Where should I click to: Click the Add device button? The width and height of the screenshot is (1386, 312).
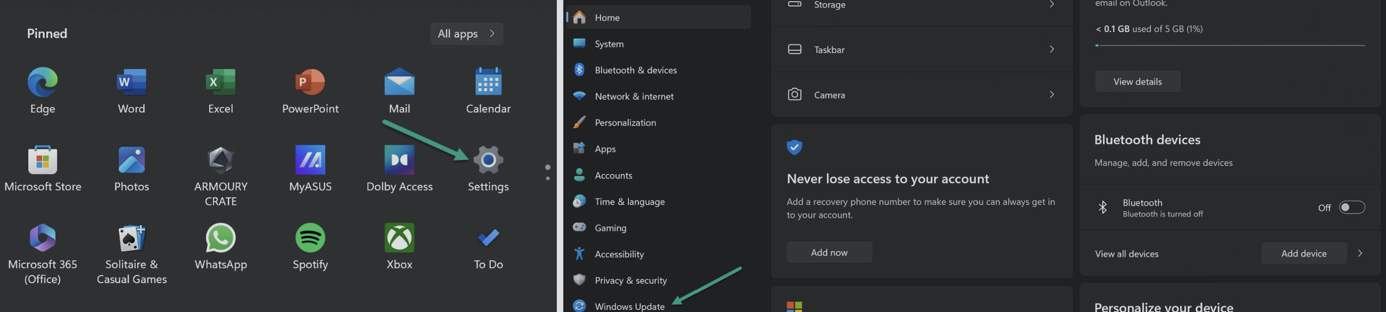coord(1304,253)
